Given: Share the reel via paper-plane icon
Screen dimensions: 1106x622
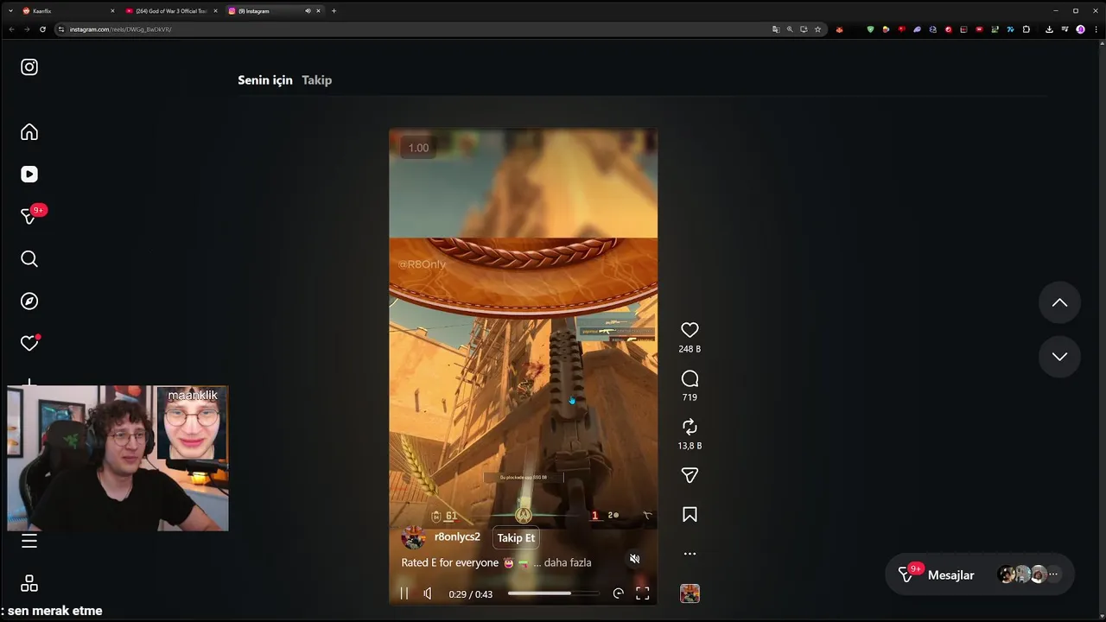Looking at the screenshot, I should pyautogui.click(x=690, y=475).
